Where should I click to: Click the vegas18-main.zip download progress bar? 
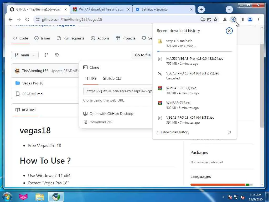click(x=195, y=51)
